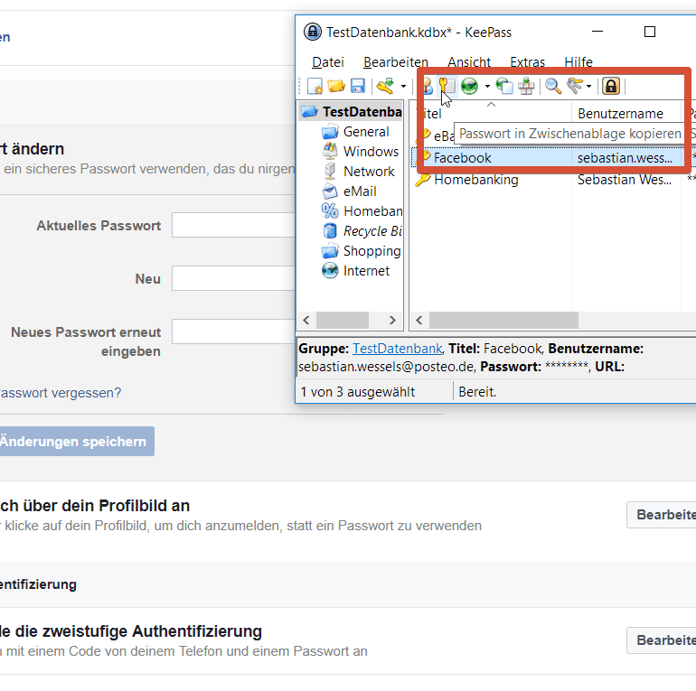Click the Add entry key icon in toolbar
The width and height of the screenshot is (696, 691).
pos(386,86)
